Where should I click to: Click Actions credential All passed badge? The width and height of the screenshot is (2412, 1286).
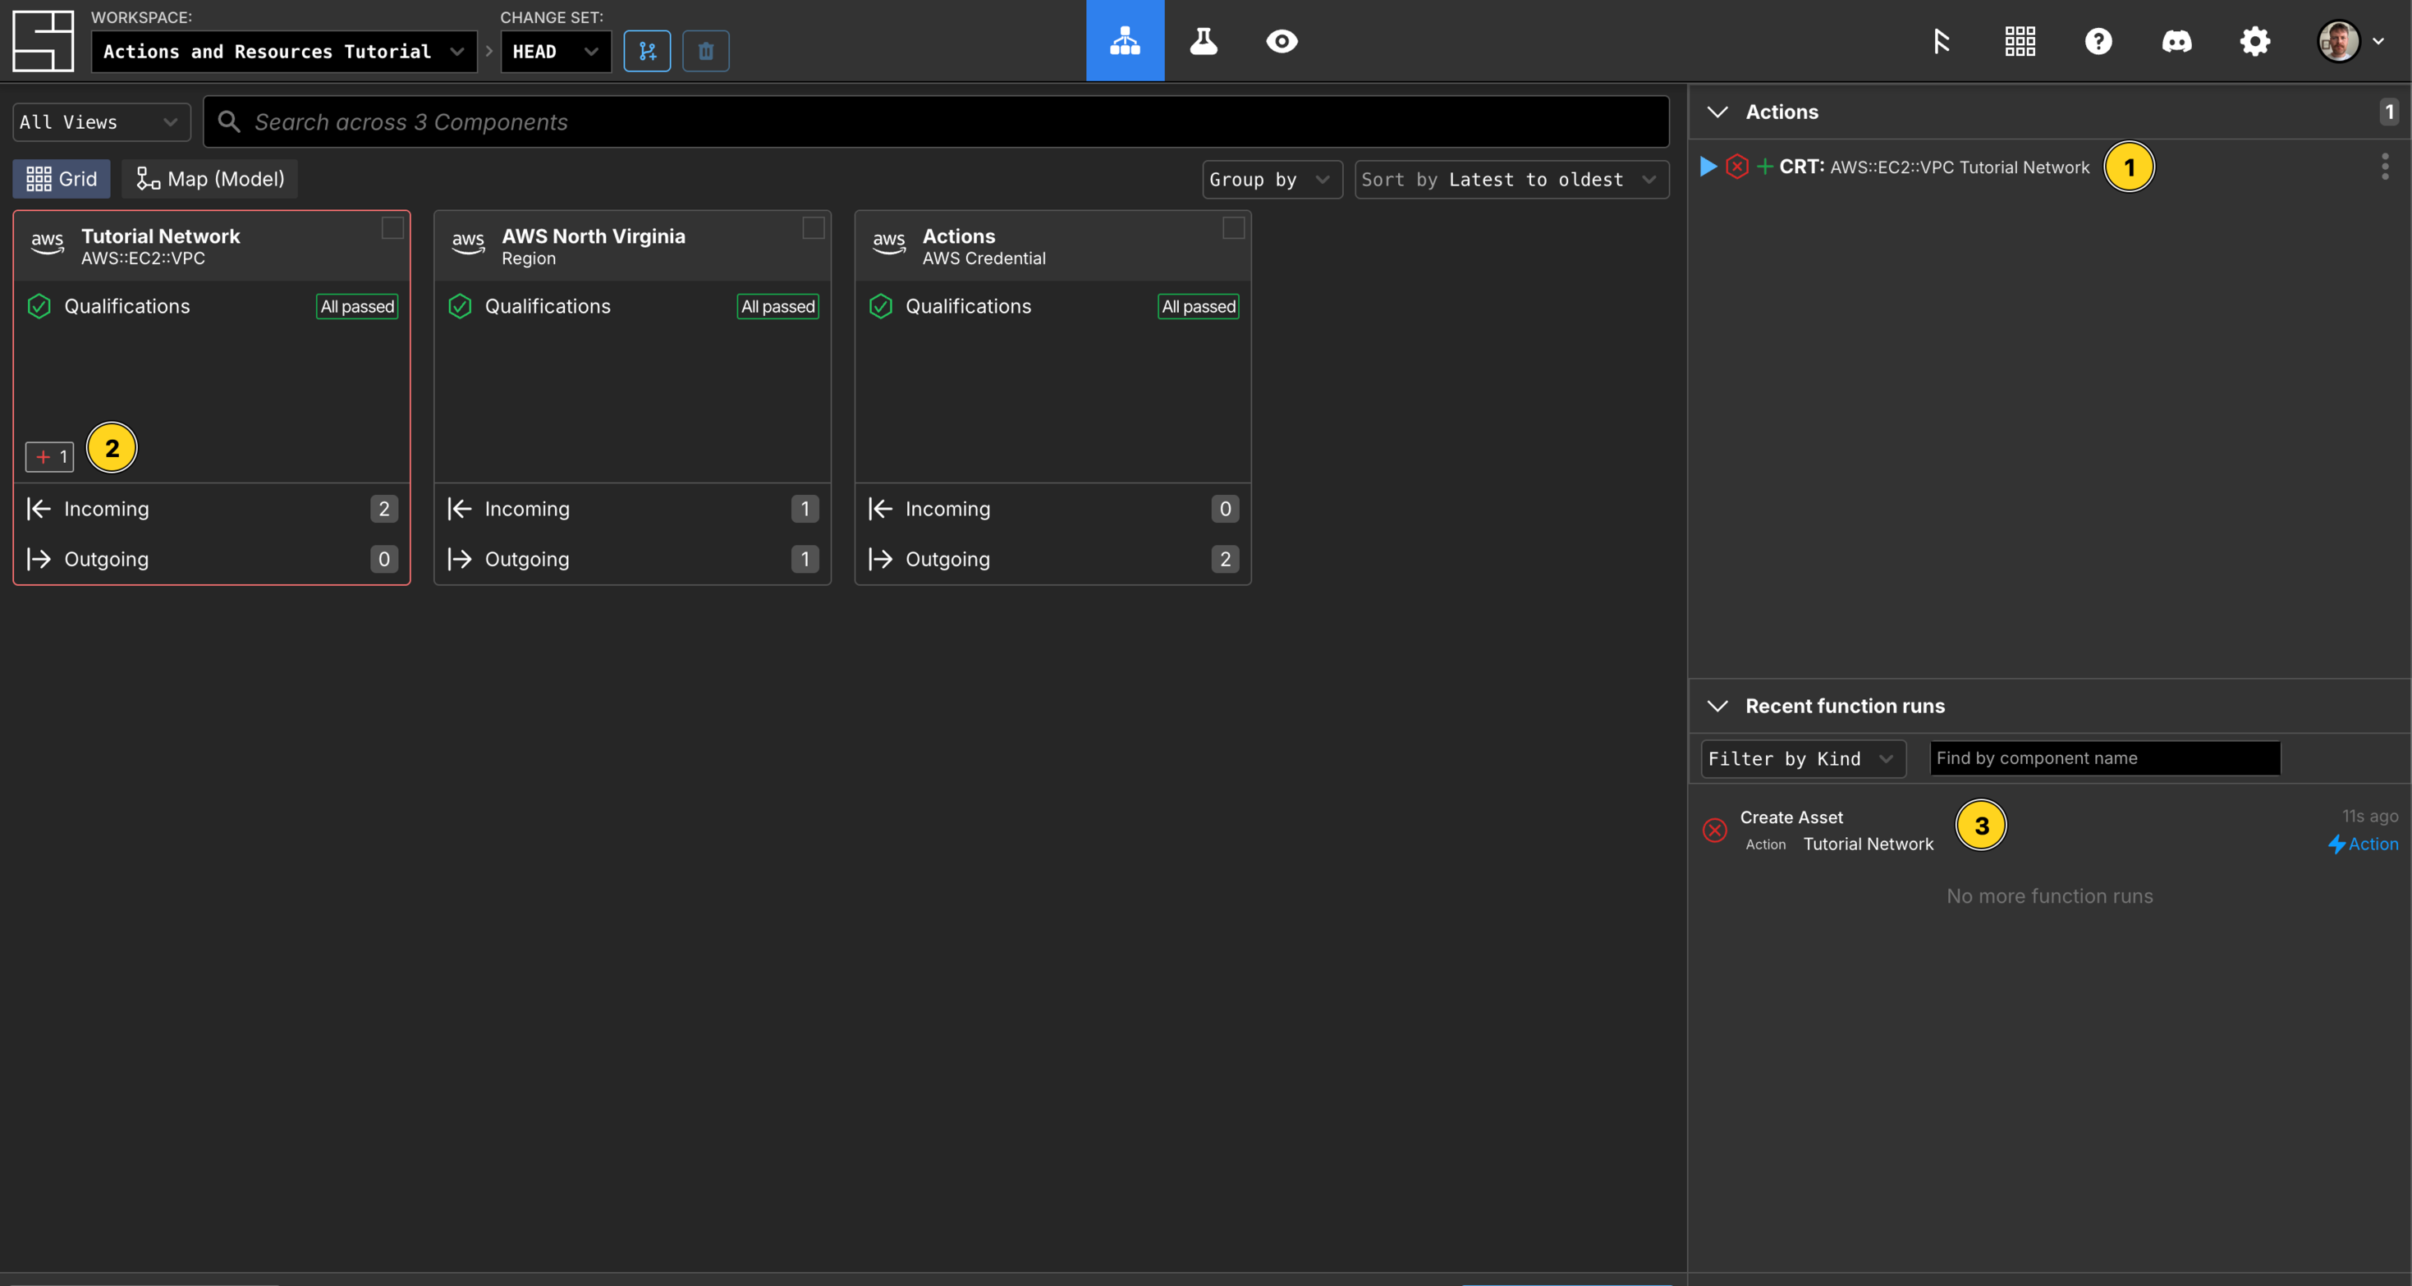click(x=1199, y=306)
